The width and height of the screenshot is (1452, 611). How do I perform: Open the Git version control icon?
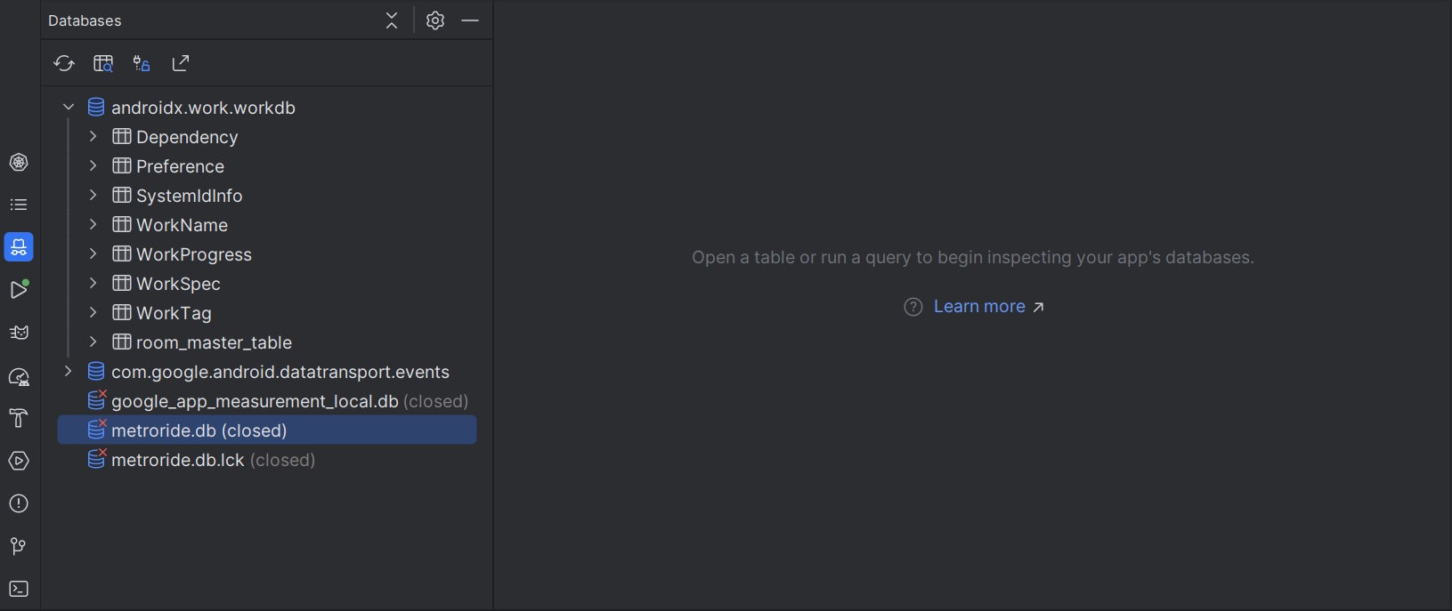click(x=19, y=546)
